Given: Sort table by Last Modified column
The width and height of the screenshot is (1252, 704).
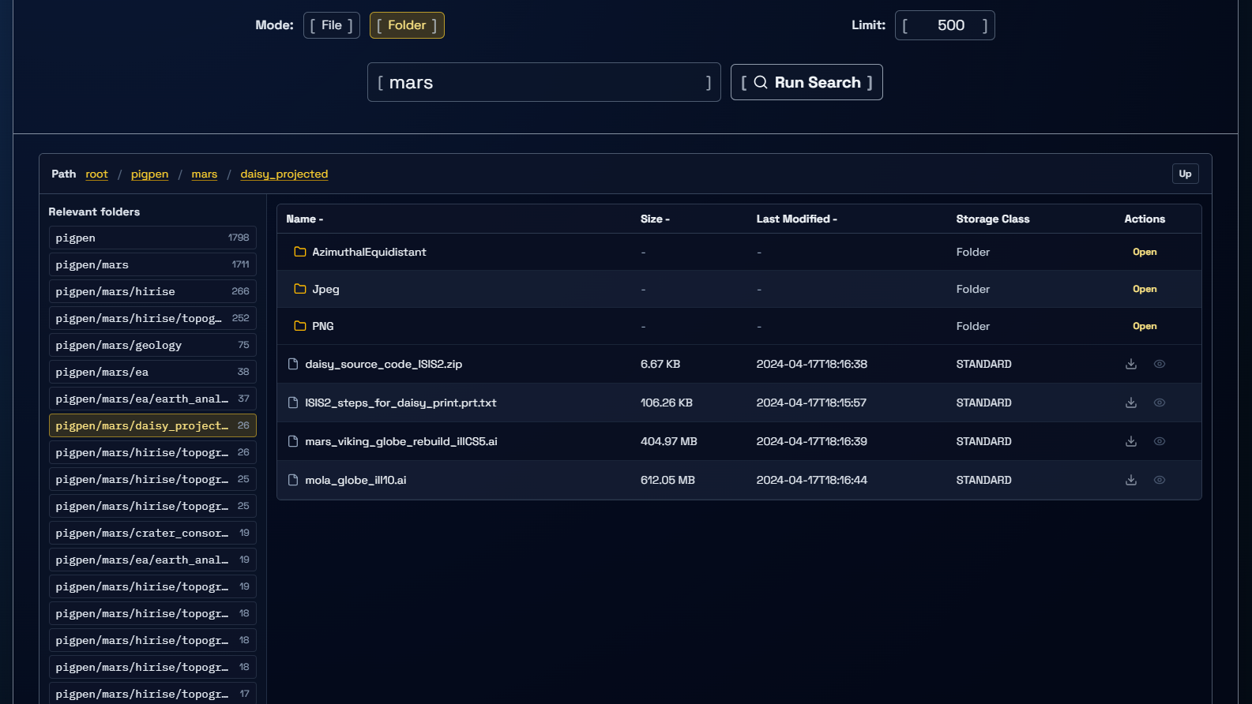Looking at the screenshot, I should 797,219.
